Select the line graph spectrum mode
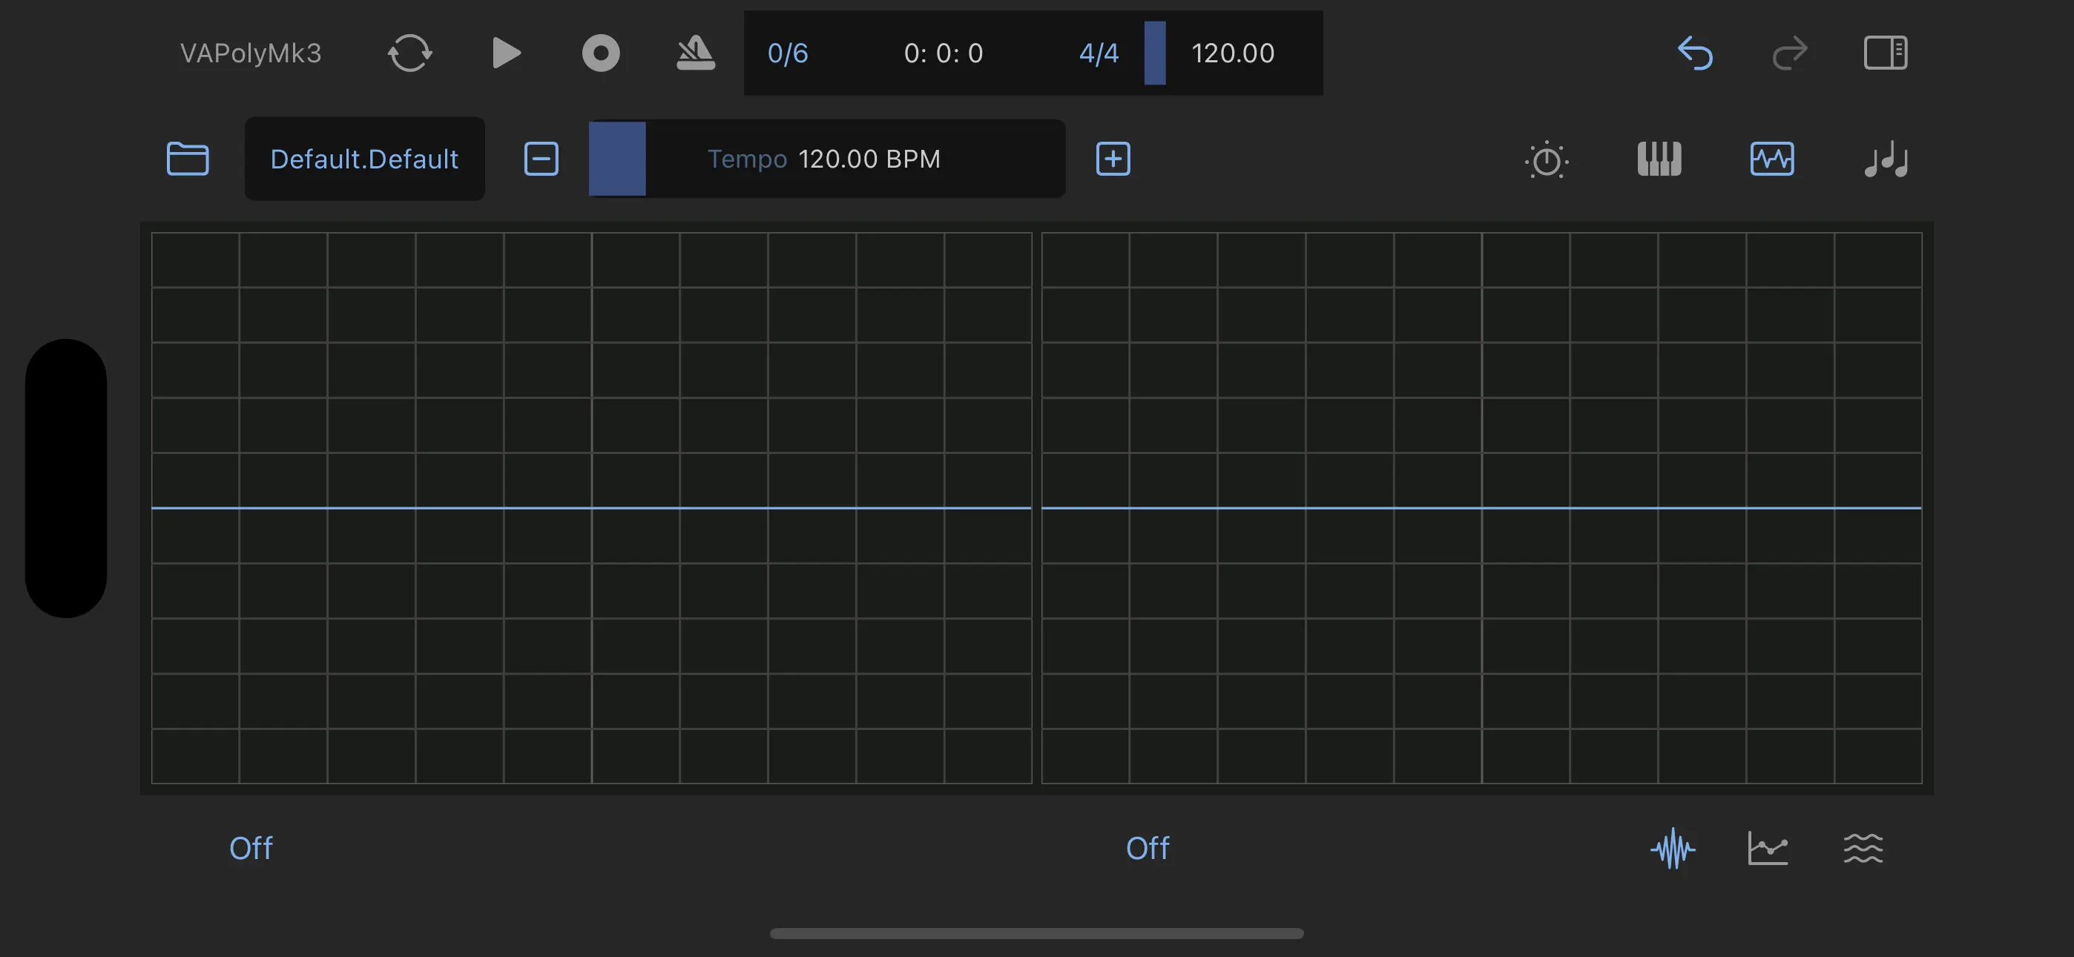The width and height of the screenshot is (2074, 957). (1767, 848)
